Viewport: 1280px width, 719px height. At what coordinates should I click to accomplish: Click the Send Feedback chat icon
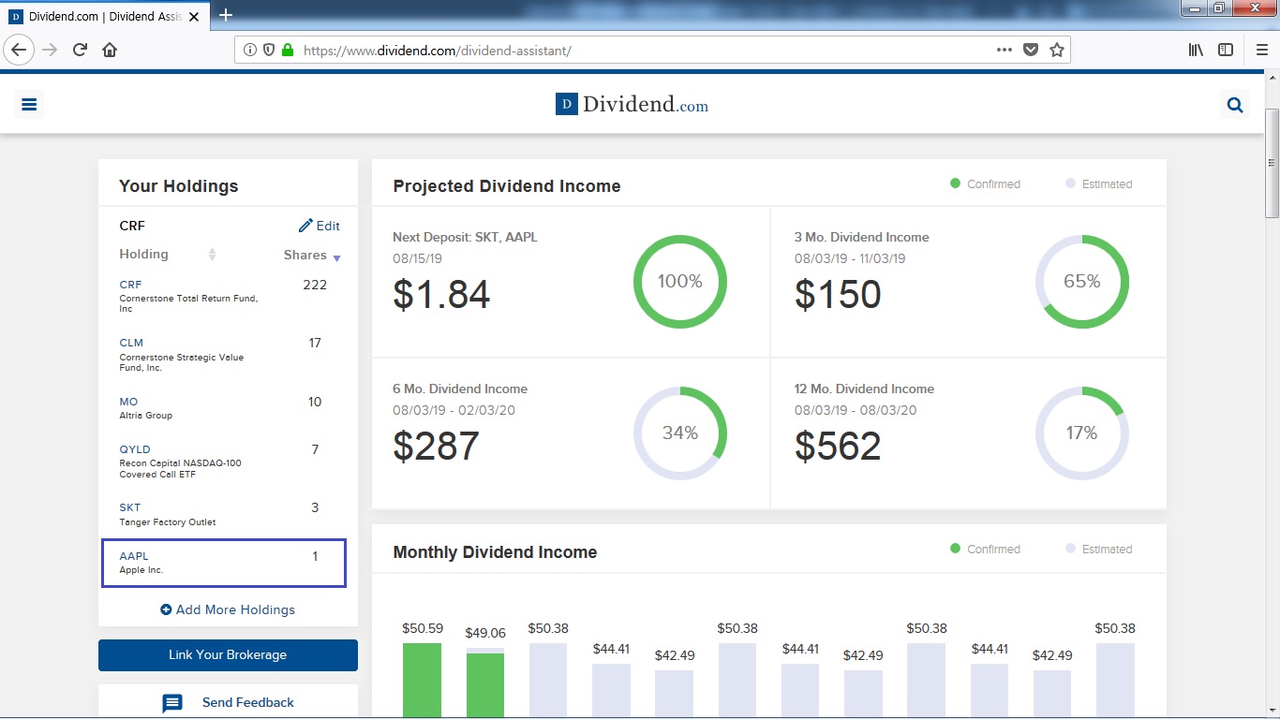point(172,703)
